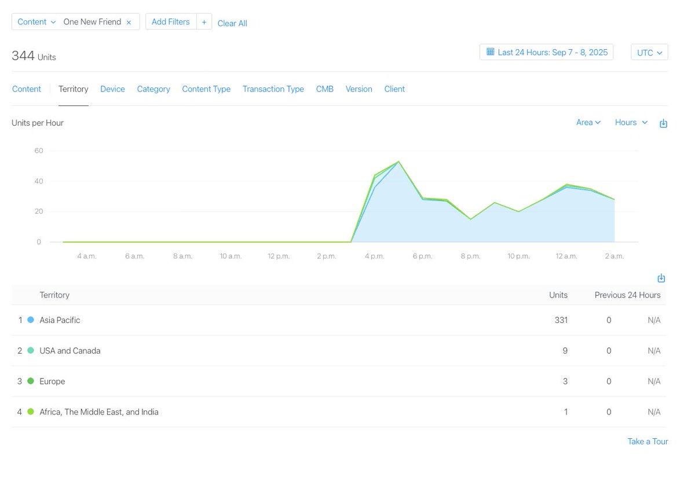
Task: Change the Area chart type dropdown
Action: (588, 122)
